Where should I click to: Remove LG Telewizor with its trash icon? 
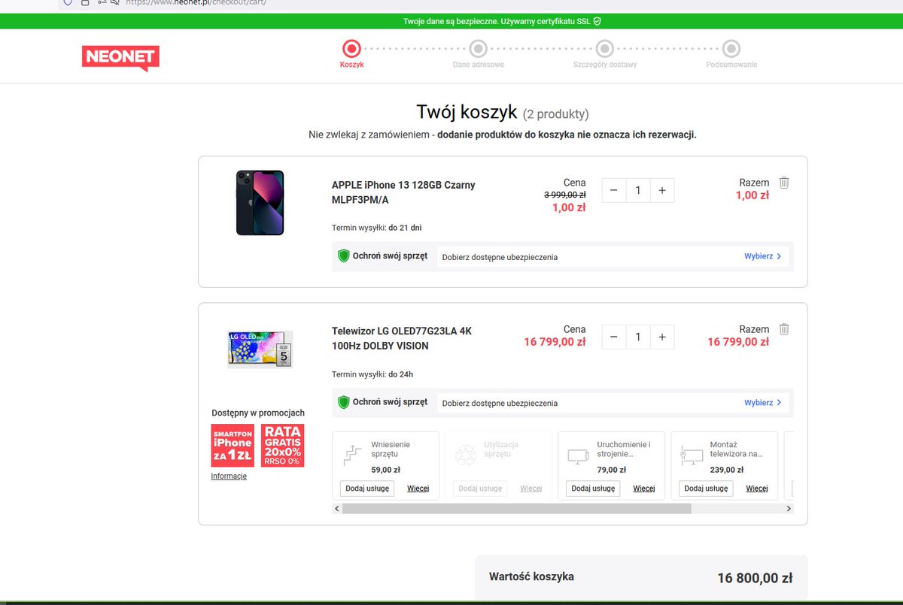click(x=784, y=329)
